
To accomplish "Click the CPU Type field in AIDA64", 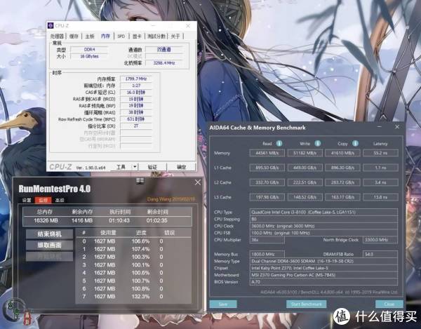I will tap(323, 212).
